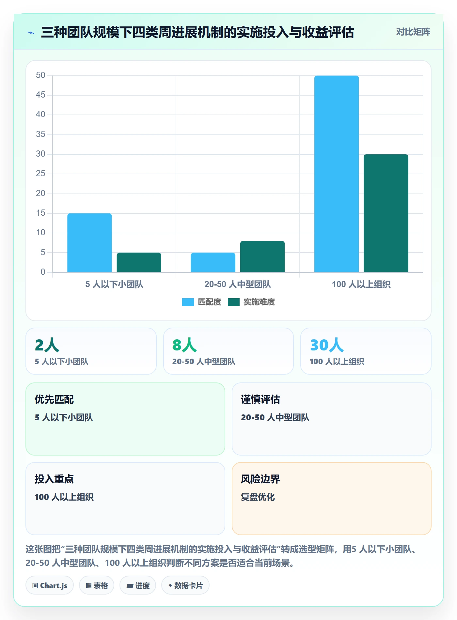This screenshot has height=620, width=457.
Task: Click the 8人 stat card value
Action: [184, 345]
